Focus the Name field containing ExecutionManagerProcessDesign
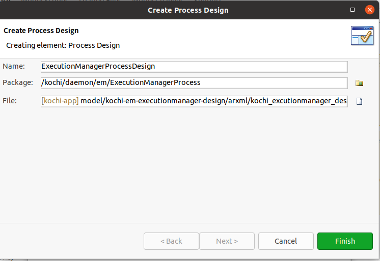Image resolution: width=380 pixels, height=261 pixels. [194, 67]
